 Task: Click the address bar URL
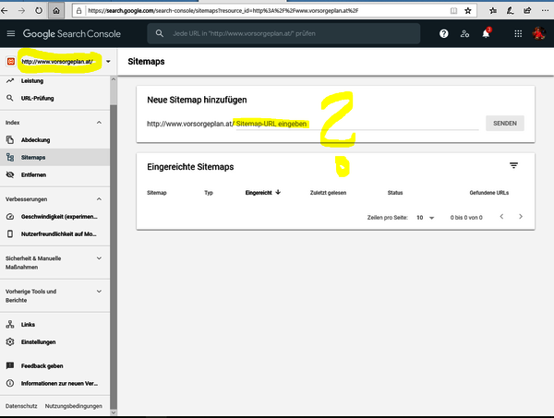[223, 10]
